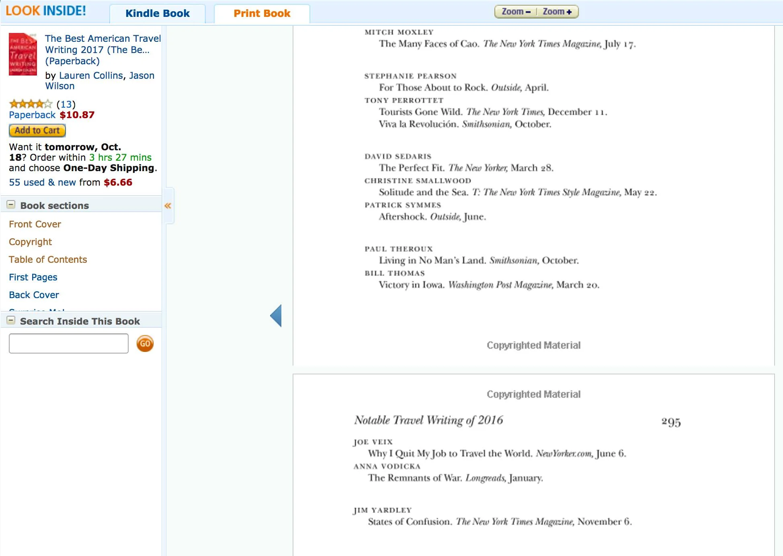This screenshot has width=783, height=556.
Task: Switch to the Kindle Book tab
Action: pos(158,14)
